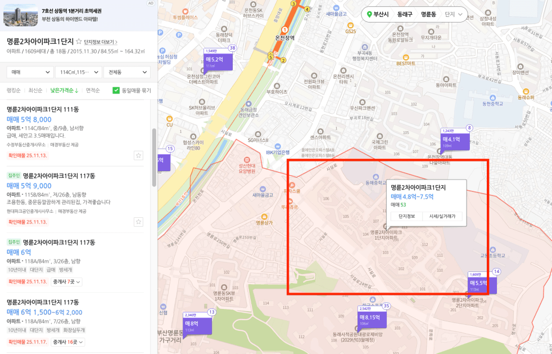Image resolution: width=552 pixels, height=354 pixels.
Task: Bookmark the 117동 5억 9,000 listing
Action: (x=138, y=222)
